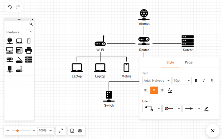Select the Mobile node on canvas
Screen dimensions: 222x139
click(126, 67)
